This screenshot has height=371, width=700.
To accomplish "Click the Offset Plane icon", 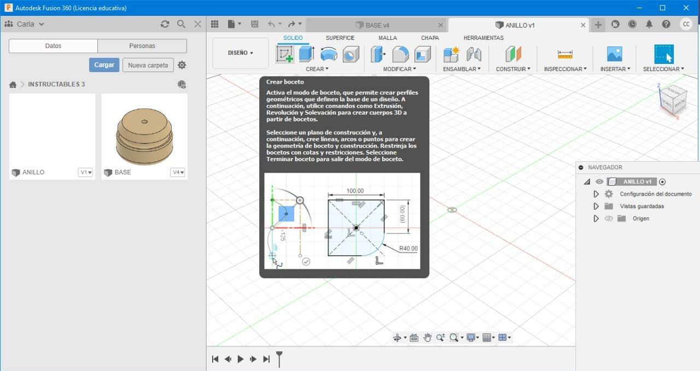I will coord(513,54).
